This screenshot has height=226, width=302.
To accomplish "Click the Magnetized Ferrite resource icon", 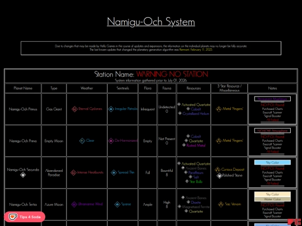I will tap(180, 206).
